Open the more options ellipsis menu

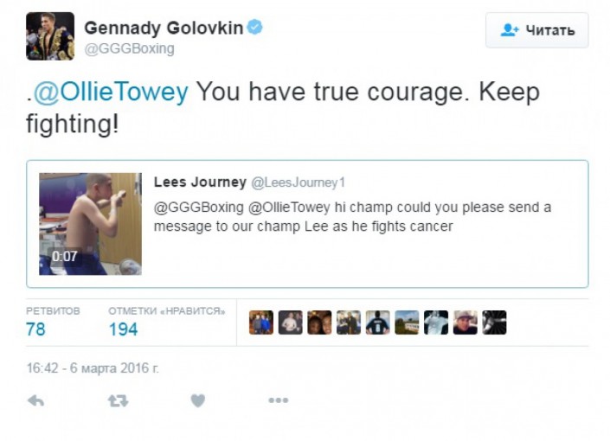coord(278,400)
